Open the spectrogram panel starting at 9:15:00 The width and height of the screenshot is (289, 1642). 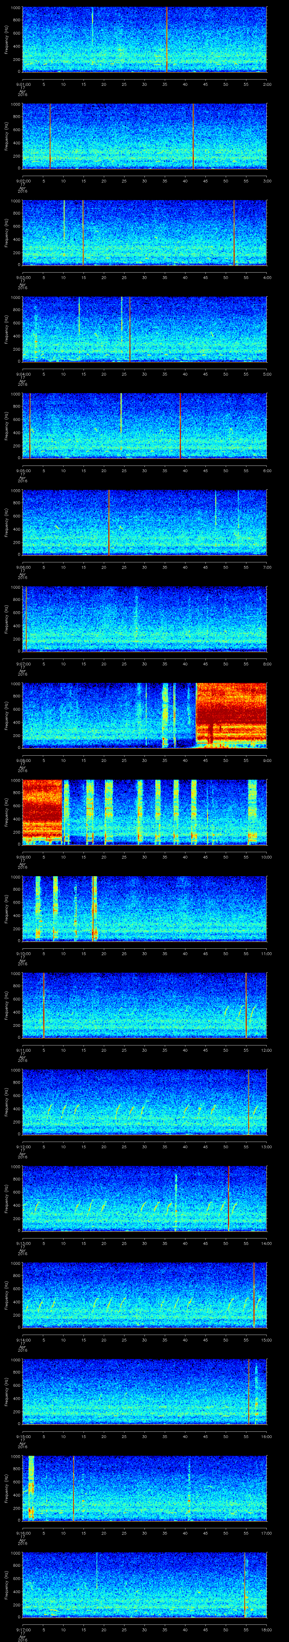[145, 1392]
